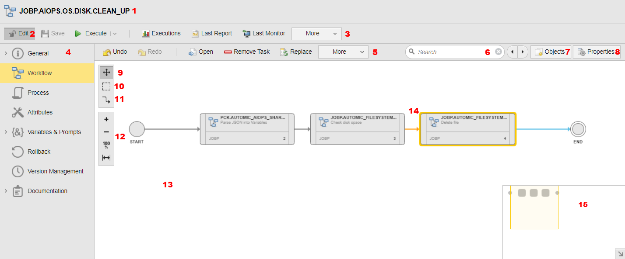Select the Delete file workflow task node
Screen dimensions: 625x259
click(467, 129)
